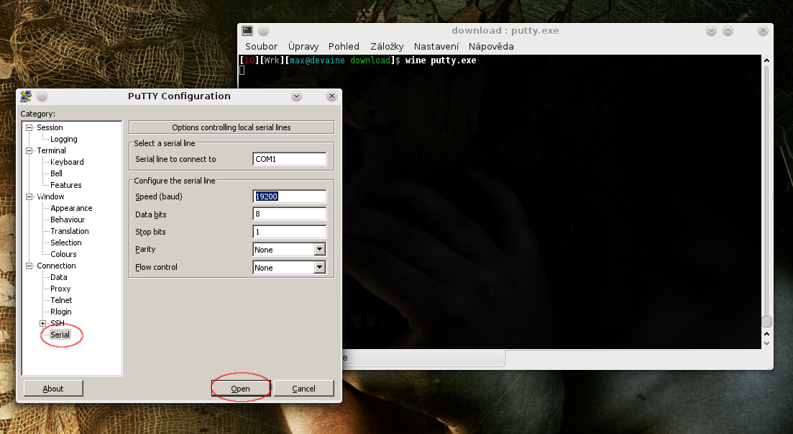Focus the Speed (baud) field

click(x=289, y=196)
